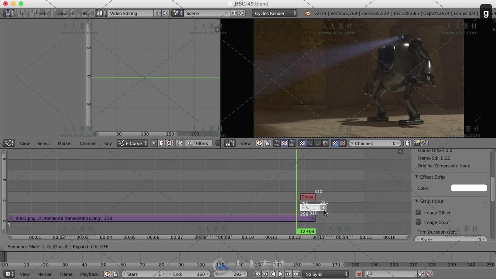
Task: Open the Graph Editor type selector
Action: coord(9,143)
